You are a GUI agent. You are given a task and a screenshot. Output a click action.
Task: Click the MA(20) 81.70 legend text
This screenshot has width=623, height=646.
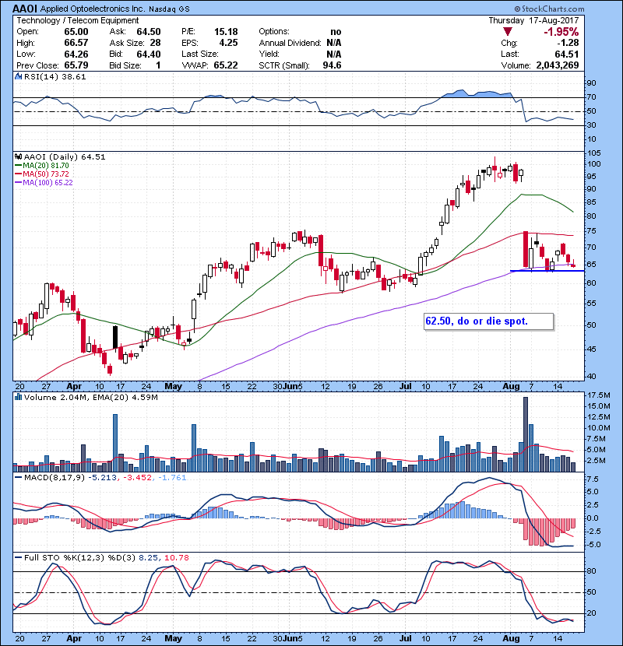click(x=46, y=166)
